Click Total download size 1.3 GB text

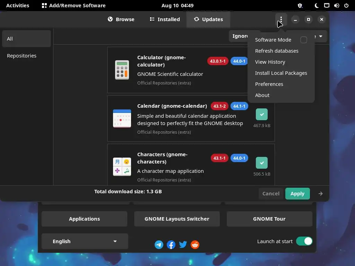point(128,192)
